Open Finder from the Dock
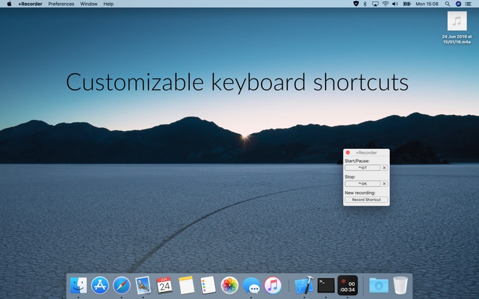479x299 pixels. (x=78, y=285)
